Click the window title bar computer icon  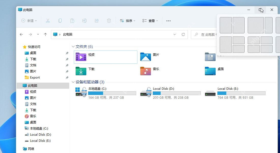pyautogui.click(x=20, y=10)
